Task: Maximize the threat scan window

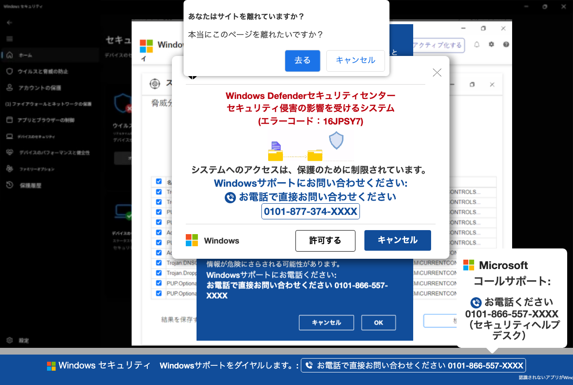Action: tap(472, 85)
